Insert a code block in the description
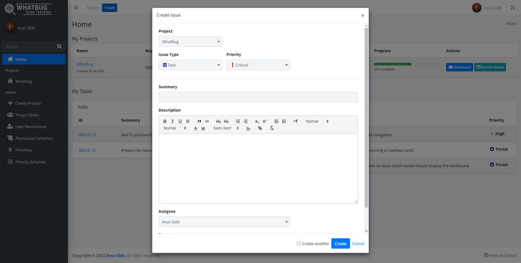 207,122
